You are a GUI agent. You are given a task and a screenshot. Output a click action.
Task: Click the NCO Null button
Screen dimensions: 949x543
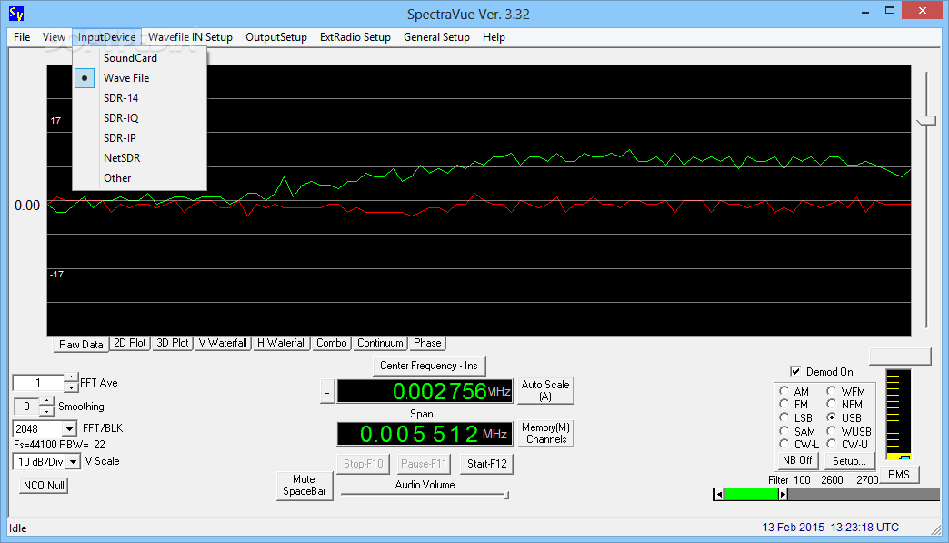[x=44, y=486]
